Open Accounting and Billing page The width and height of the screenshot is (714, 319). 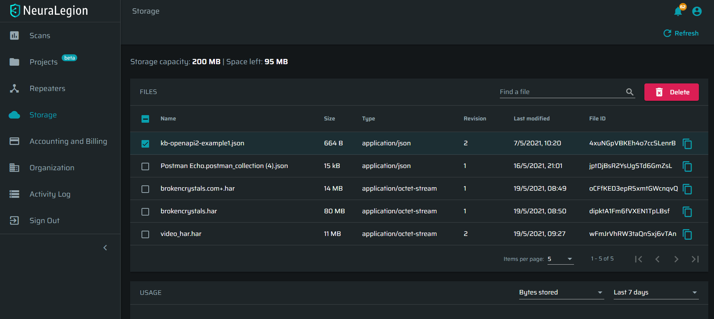coord(68,141)
